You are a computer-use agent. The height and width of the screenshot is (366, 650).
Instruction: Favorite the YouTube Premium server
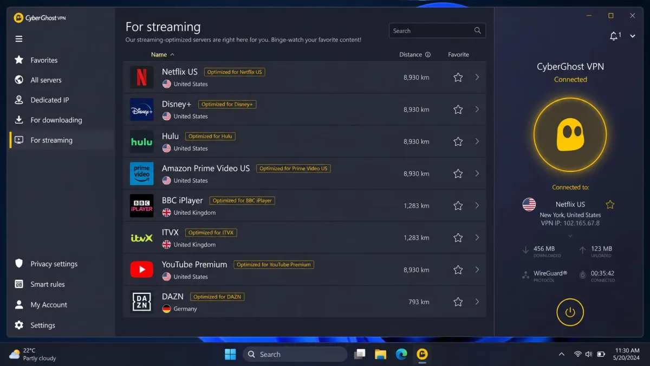coord(458,269)
